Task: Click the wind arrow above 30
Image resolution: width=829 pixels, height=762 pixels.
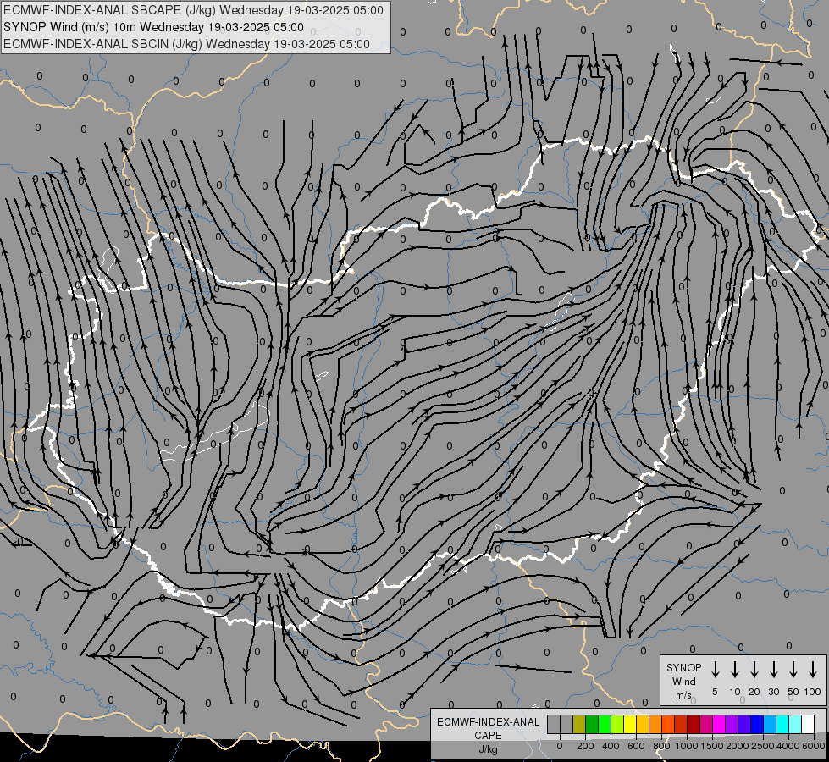Action: point(773,670)
